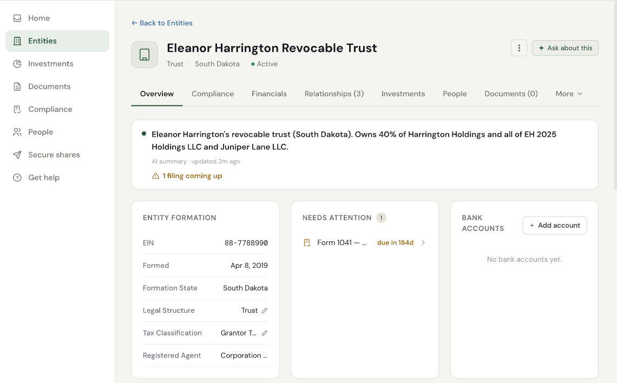Click the AI summary paragraph text

354,141
